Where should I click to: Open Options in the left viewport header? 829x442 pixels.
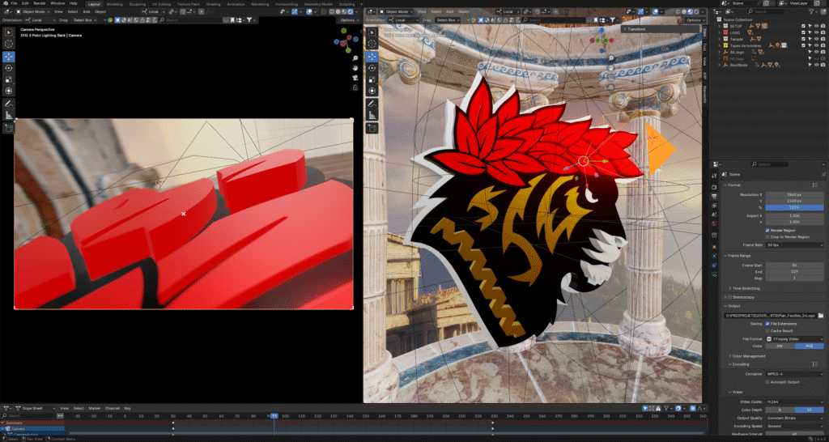[350, 20]
